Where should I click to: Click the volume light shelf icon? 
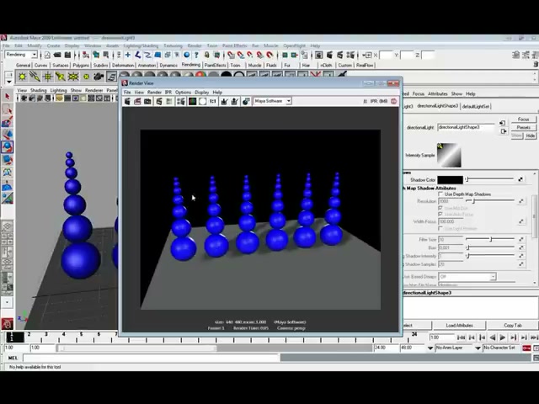click(86, 77)
